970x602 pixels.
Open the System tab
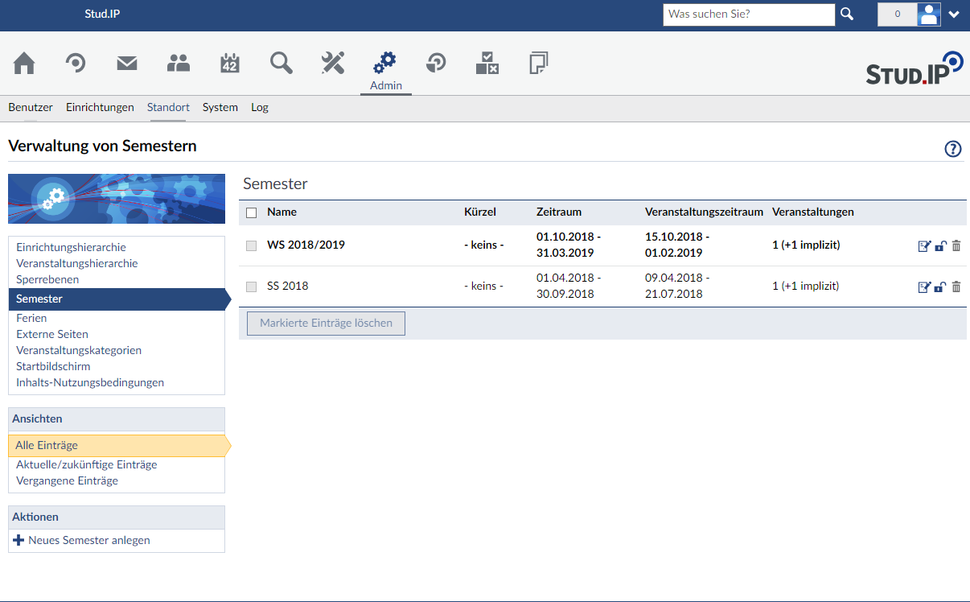(220, 107)
